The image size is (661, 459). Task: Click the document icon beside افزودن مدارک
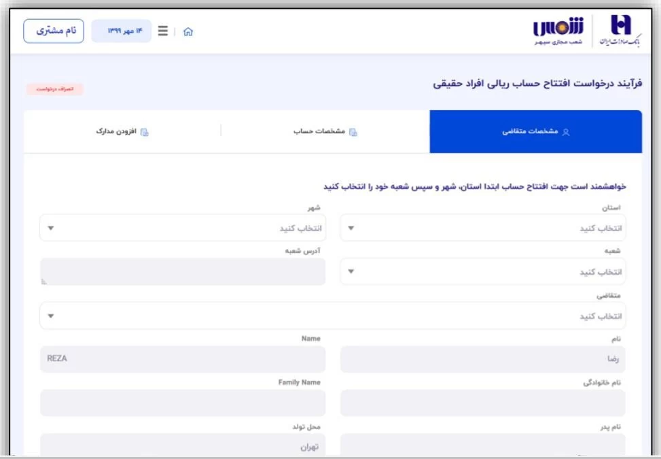click(x=144, y=132)
